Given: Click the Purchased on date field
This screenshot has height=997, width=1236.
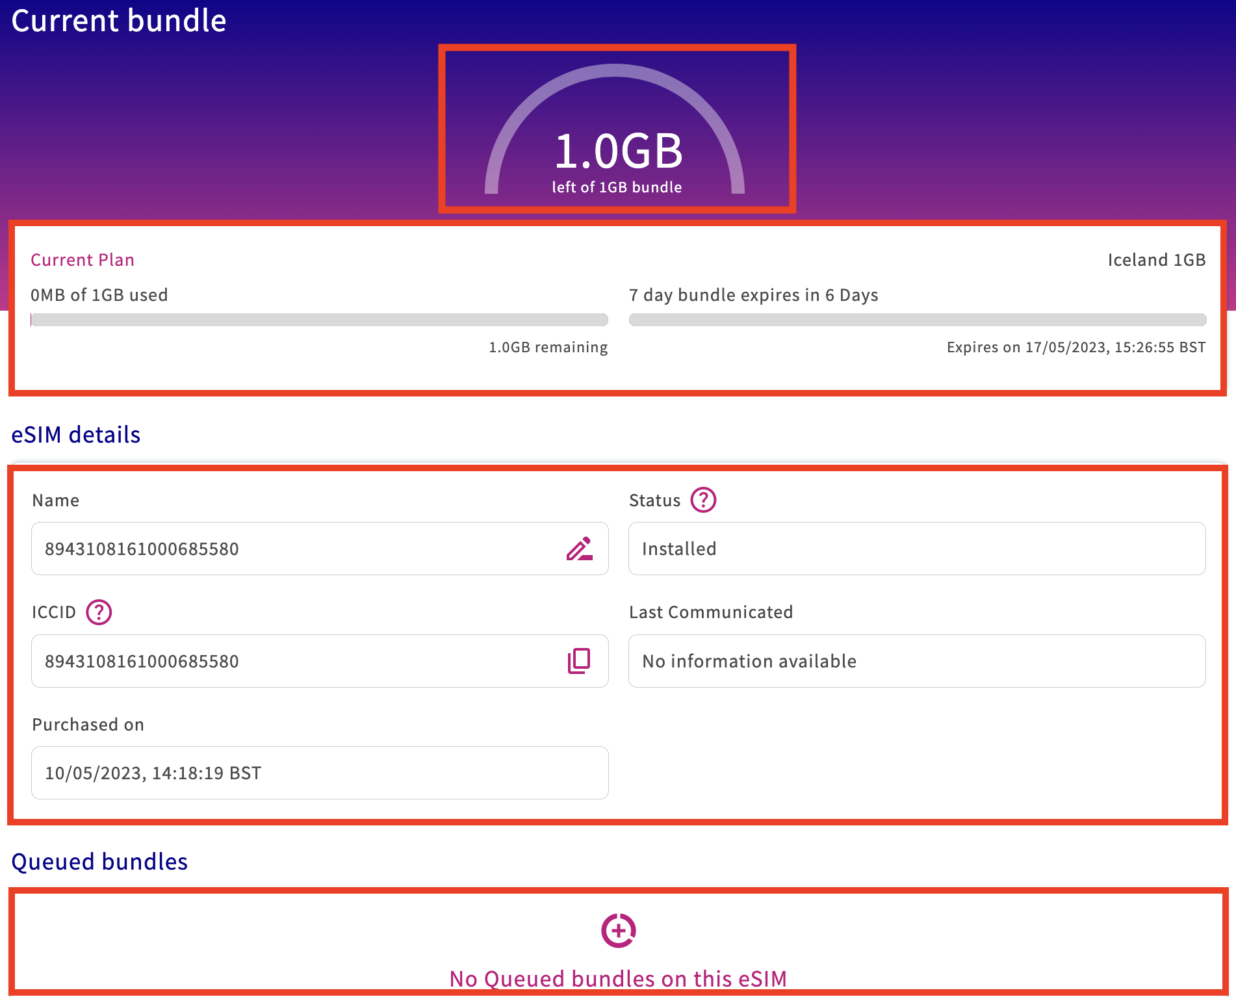Looking at the screenshot, I should coord(320,773).
